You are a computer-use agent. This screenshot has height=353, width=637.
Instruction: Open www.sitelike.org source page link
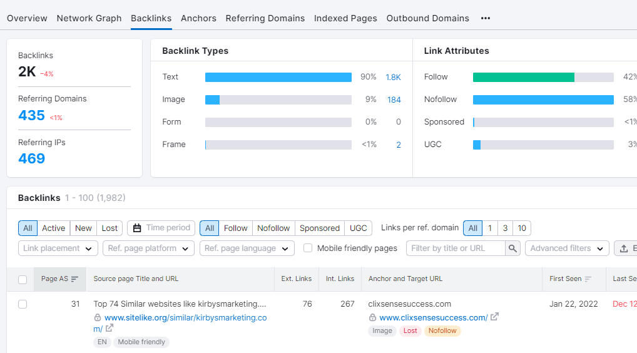tap(180, 323)
